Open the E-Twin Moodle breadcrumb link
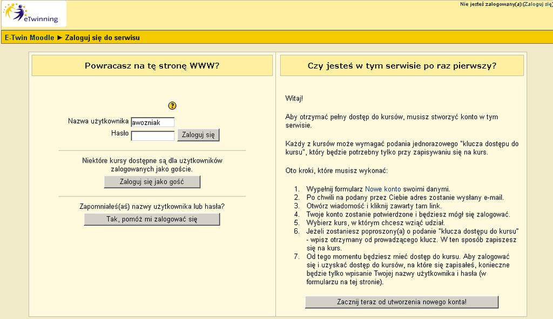This screenshot has width=553, height=319. point(29,38)
